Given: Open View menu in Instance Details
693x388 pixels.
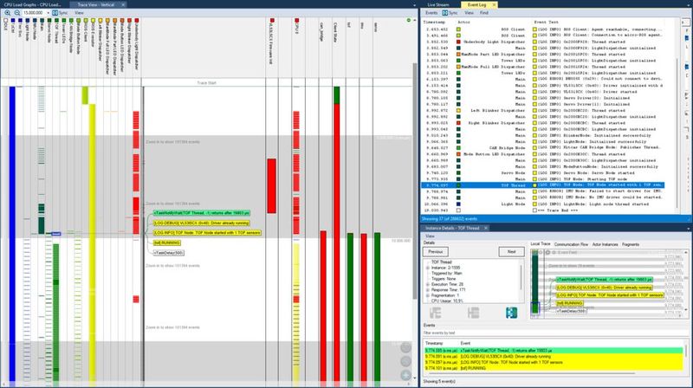Looking at the screenshot, I should (x=429, y=236).
